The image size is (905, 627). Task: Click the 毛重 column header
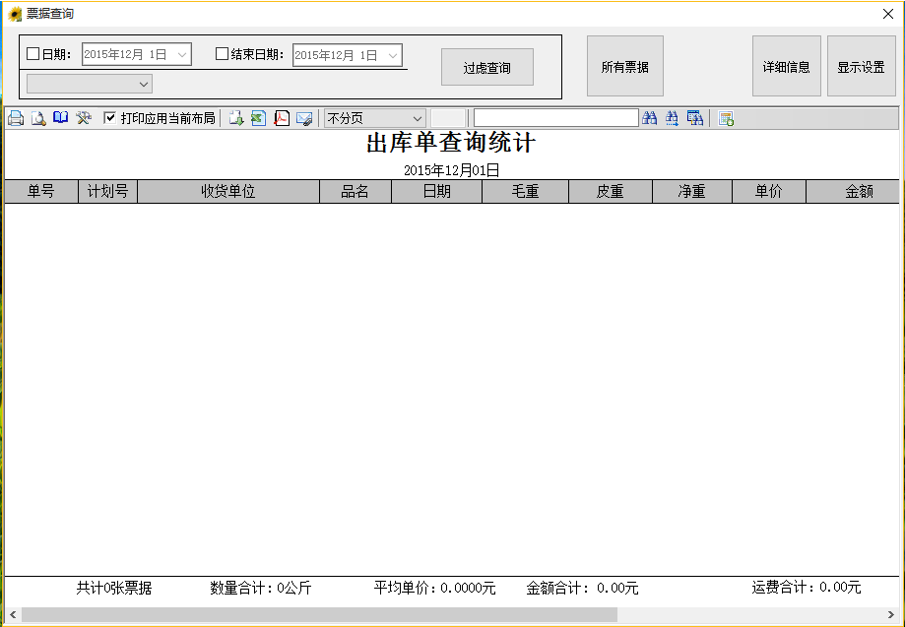tap(525, 192)
